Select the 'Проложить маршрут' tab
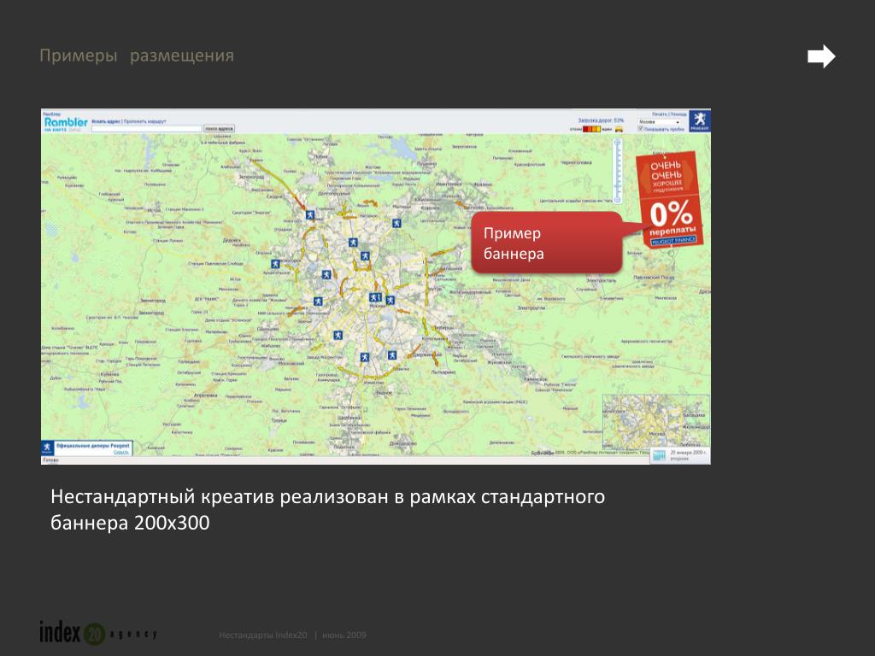Image resolution: width=875 pixels, height=656 pixels. click(145, 121)
